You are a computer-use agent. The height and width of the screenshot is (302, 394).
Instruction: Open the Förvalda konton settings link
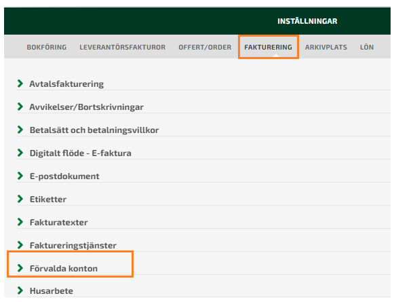tap(64, 268)
